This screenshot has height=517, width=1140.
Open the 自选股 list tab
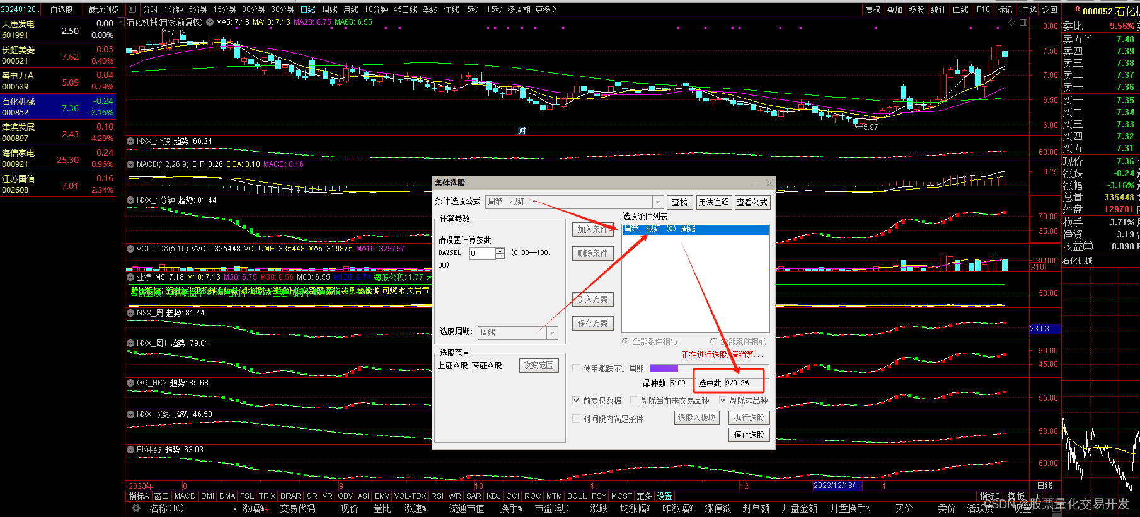click(x=62, y=9)
